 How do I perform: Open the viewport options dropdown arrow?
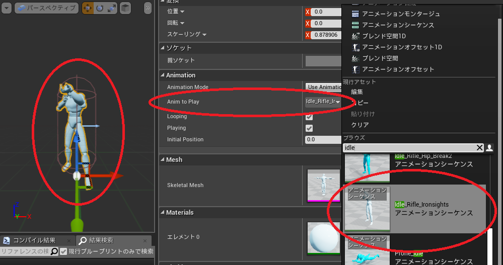6,8
